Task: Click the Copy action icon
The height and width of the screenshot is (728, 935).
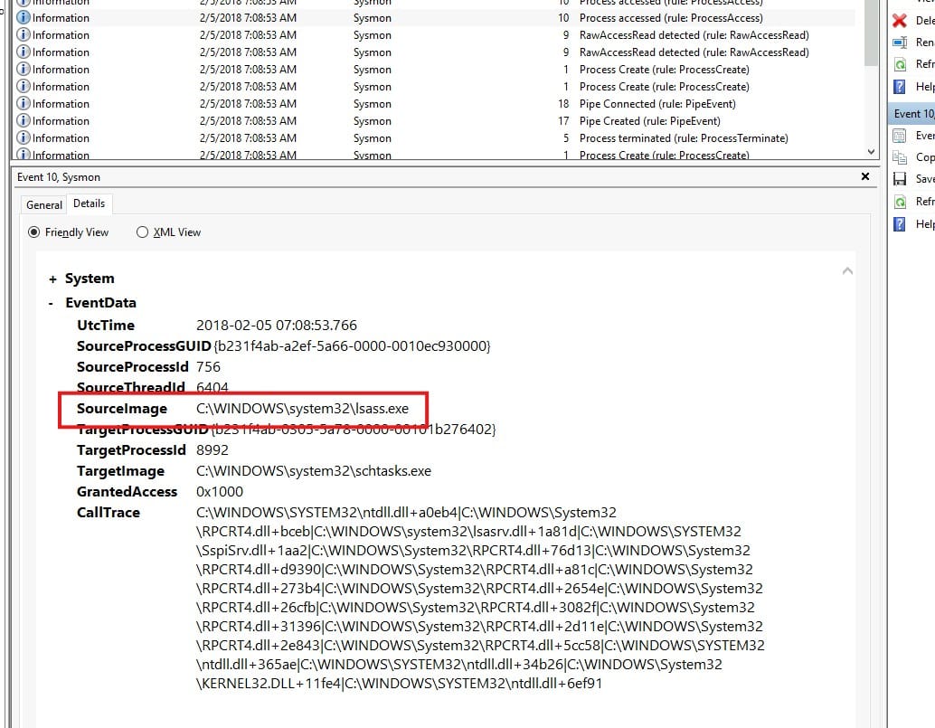Action: 899,157
